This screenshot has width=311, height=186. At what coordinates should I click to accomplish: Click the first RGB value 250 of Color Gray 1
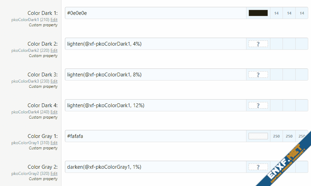276,136
